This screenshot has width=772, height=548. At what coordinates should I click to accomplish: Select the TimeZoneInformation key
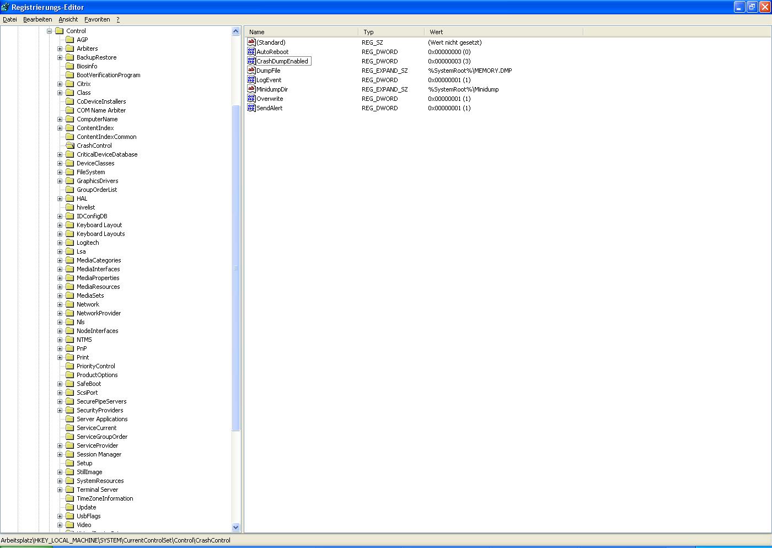click(105, 498)
